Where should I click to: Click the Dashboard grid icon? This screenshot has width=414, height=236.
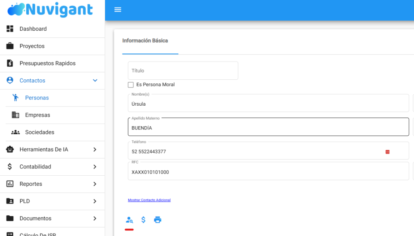(10, 29)
